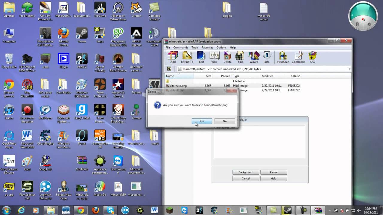Select the Fraps desktop icon
Screen dimensions: 383x215
click(100, 36)
